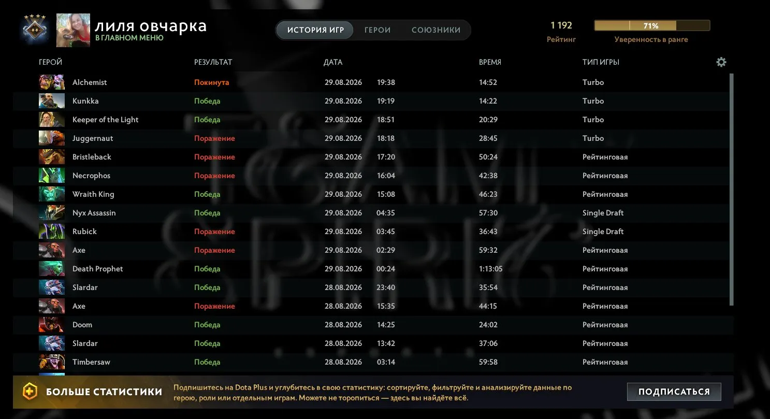Click the Death Prophet hero portrait
Viewport: 770px width, 419px height.
tap(52, 269)
